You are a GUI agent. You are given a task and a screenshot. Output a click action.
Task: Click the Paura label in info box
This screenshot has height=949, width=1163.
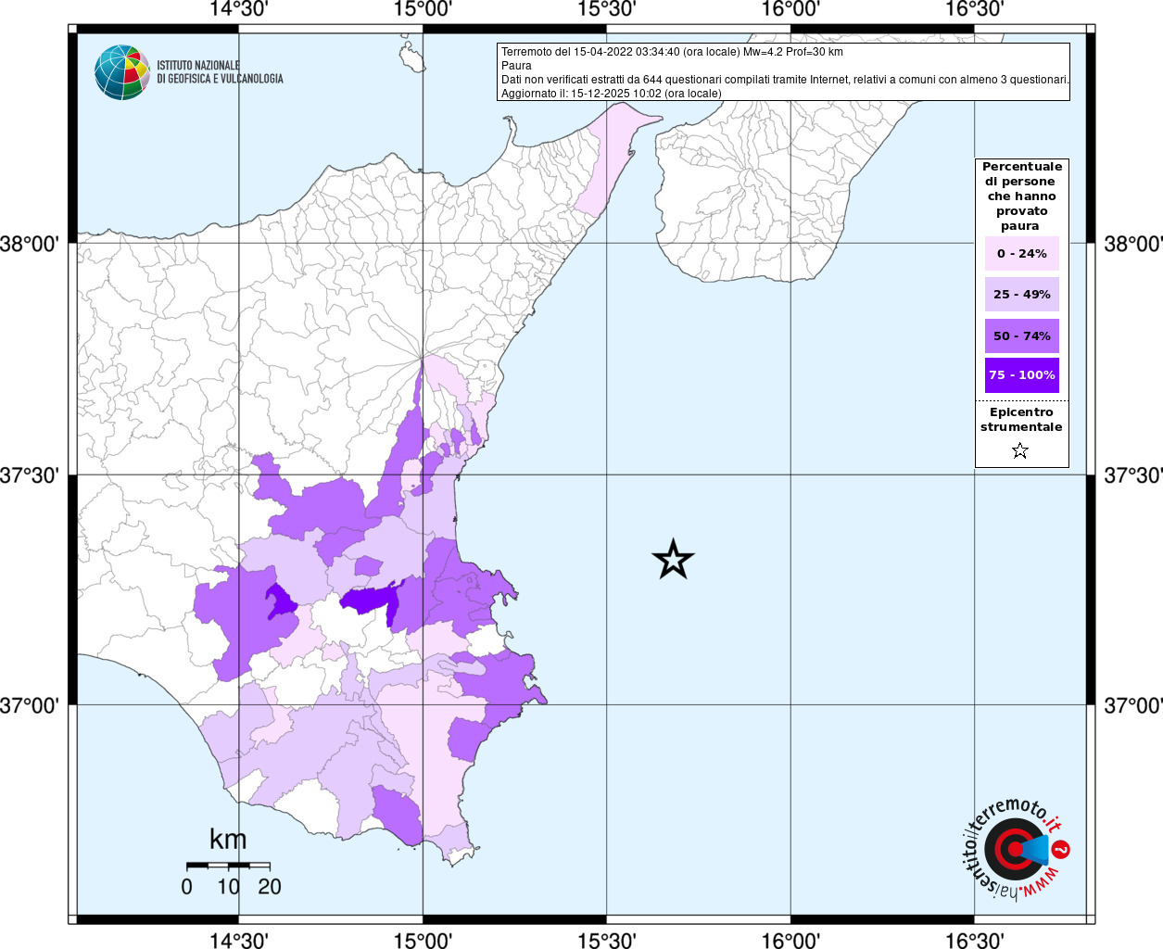[516, 66]
